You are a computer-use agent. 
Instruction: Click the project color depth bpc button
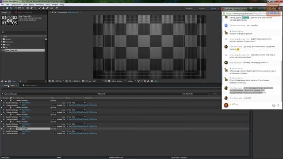click(x=14, y=81)
